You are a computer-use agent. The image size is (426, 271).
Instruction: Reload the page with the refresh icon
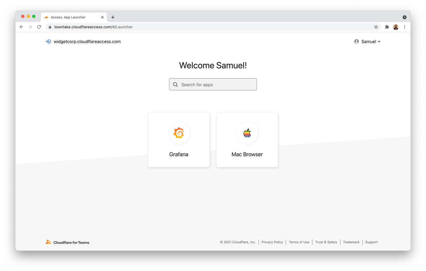click(x=39, y=27)
